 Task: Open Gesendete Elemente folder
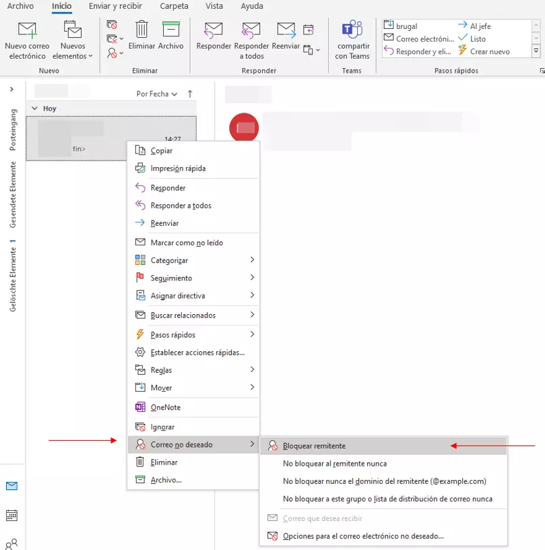click(13, 195)
